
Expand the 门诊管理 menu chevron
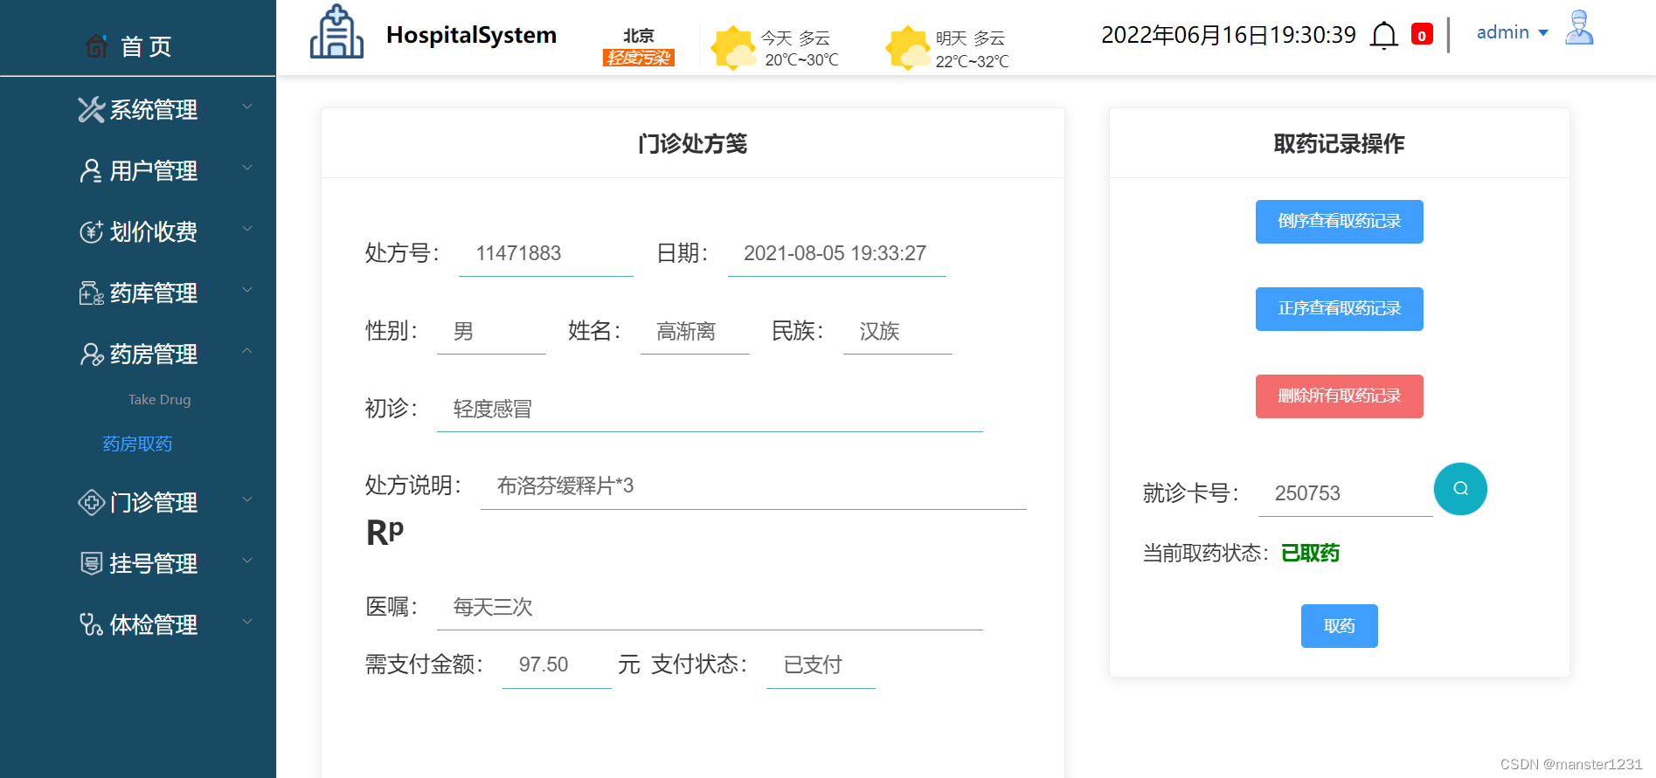click(247, 499)
